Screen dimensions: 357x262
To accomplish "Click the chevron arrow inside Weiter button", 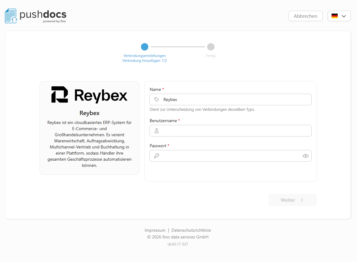I will [x=302, y=200].
